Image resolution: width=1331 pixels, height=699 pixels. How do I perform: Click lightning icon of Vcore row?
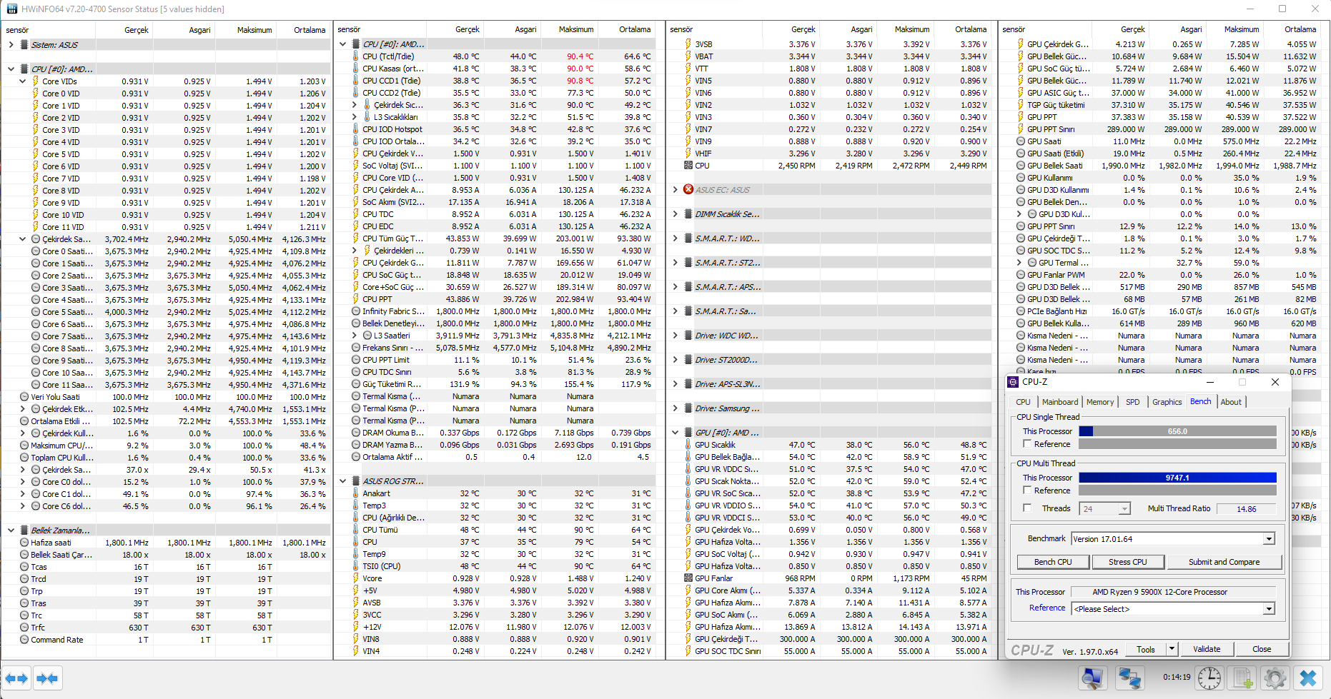[x=355, y=578]
